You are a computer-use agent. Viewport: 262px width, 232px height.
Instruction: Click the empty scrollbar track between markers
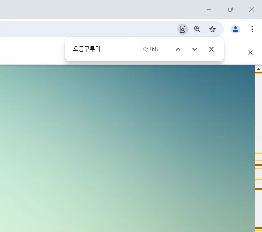[258, 114]
